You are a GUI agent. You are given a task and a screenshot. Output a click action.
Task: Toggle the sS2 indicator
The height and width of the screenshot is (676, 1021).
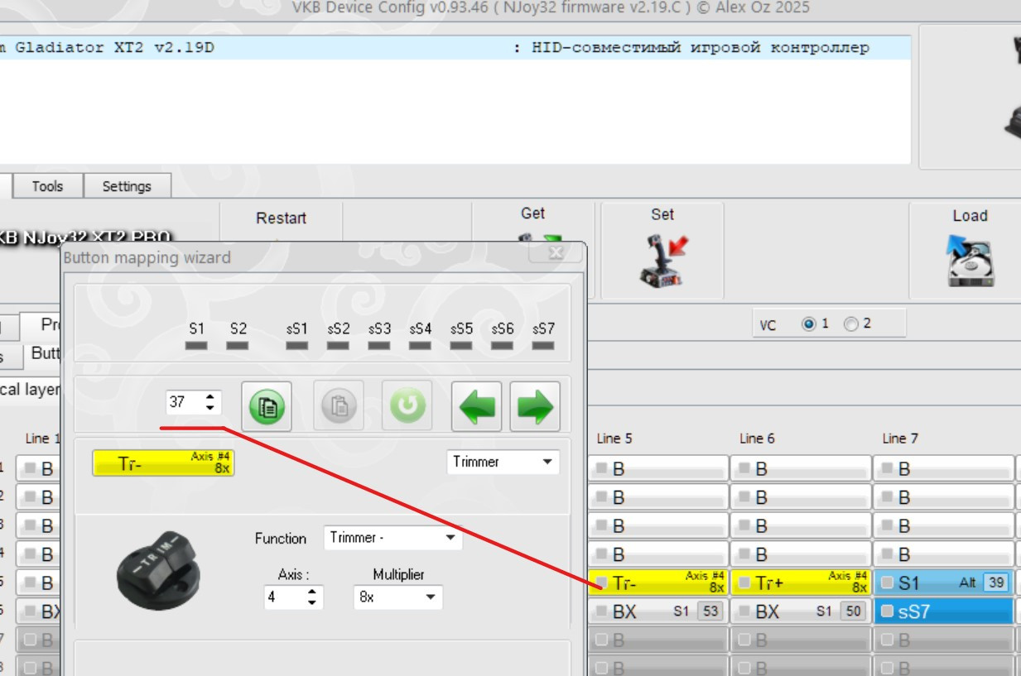coord(338,345)
